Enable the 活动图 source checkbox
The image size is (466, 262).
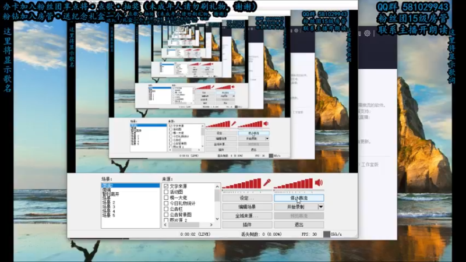166,192
